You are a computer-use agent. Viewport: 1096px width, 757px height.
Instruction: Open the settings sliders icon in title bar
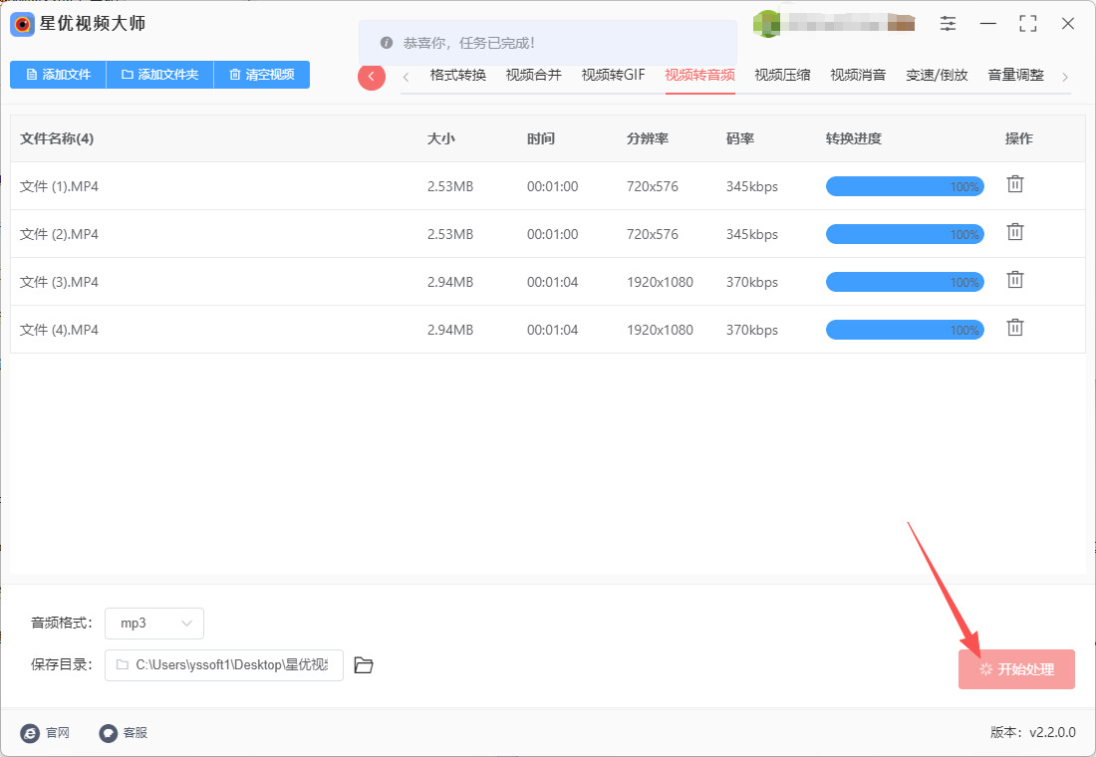point(948,24)
